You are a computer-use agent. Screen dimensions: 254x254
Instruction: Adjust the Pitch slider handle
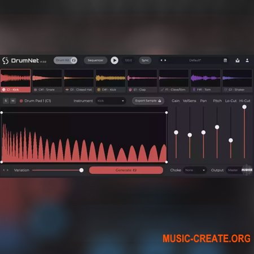click(217, 127)
